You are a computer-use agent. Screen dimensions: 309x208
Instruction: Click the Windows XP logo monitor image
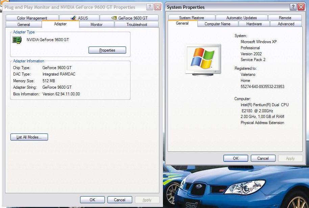pos(203,59)
